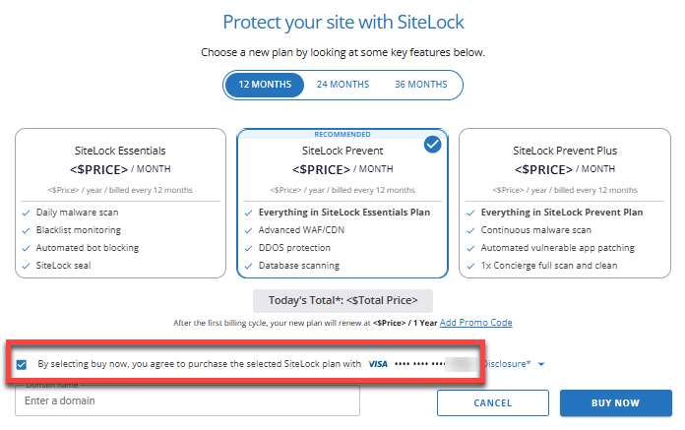
Task: Click the selected checkmark badge on SiteLock Prevent
Action: click(x=432, y=145)
